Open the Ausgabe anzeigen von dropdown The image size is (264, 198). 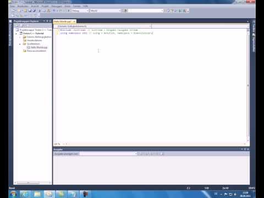coord(108,154)
